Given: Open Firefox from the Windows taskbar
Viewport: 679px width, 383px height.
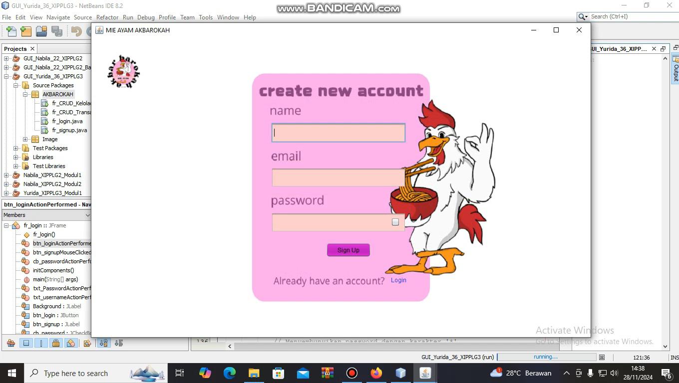Looking at the screenshot, I should coord(376,373).
